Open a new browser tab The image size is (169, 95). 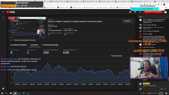[x=148, y=2]
